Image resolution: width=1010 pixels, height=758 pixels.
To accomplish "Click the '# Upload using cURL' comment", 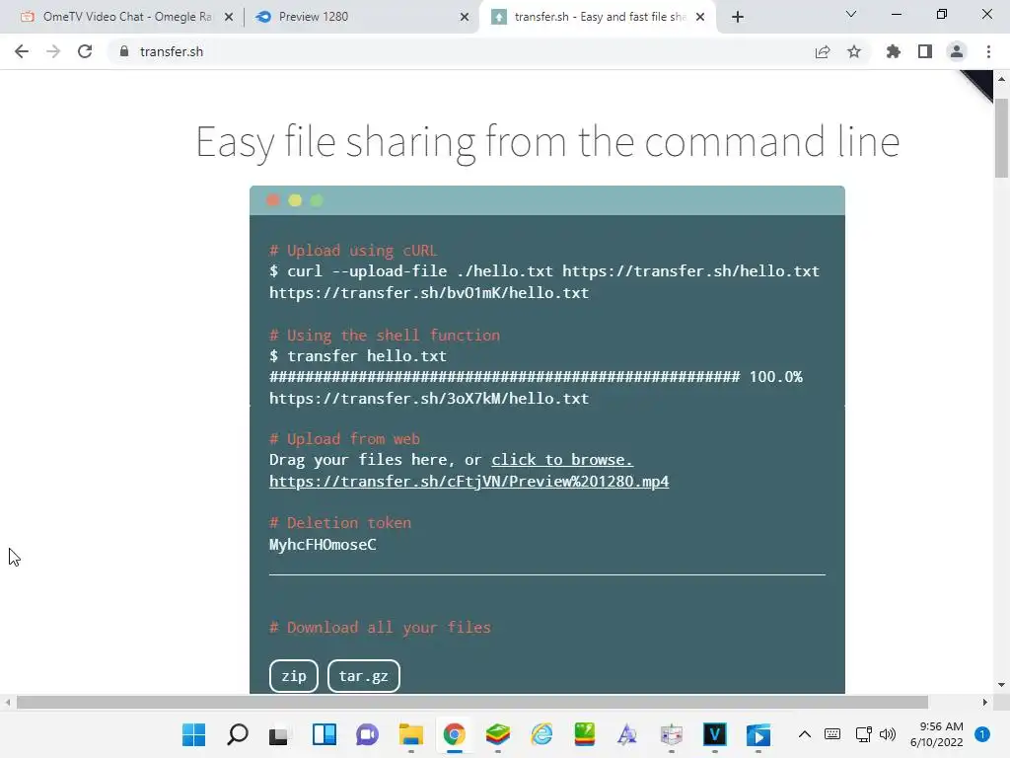I will click(353, 250).
